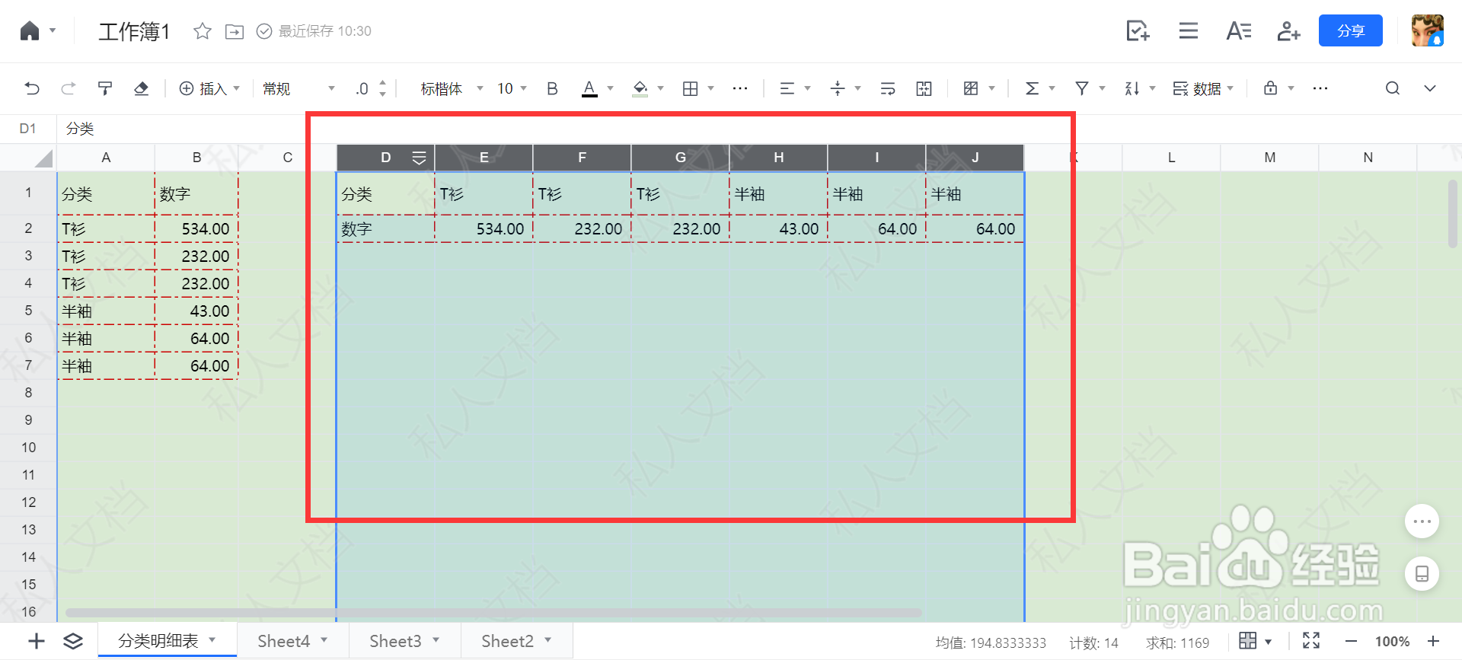Open the 常规 number format dropdown
1462x660 pixels.
point(298,88)
